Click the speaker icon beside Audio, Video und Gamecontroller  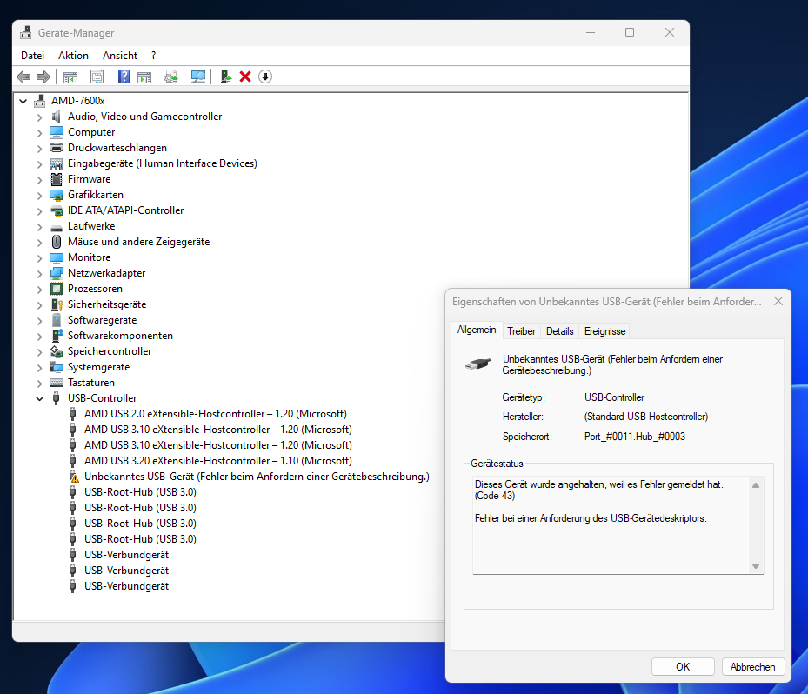coord(57,117)
